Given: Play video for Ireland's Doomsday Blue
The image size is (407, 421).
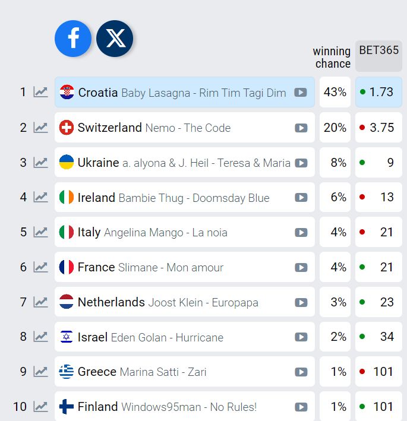Looking at the screenshot, I should (x=301, y=198).
